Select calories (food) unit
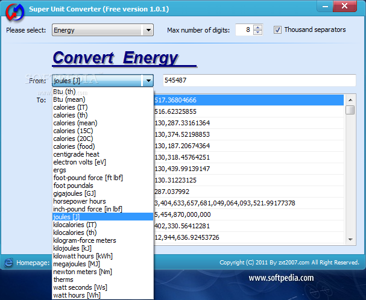The height and width of the screenshot is (300, 366). coord(103,146)
